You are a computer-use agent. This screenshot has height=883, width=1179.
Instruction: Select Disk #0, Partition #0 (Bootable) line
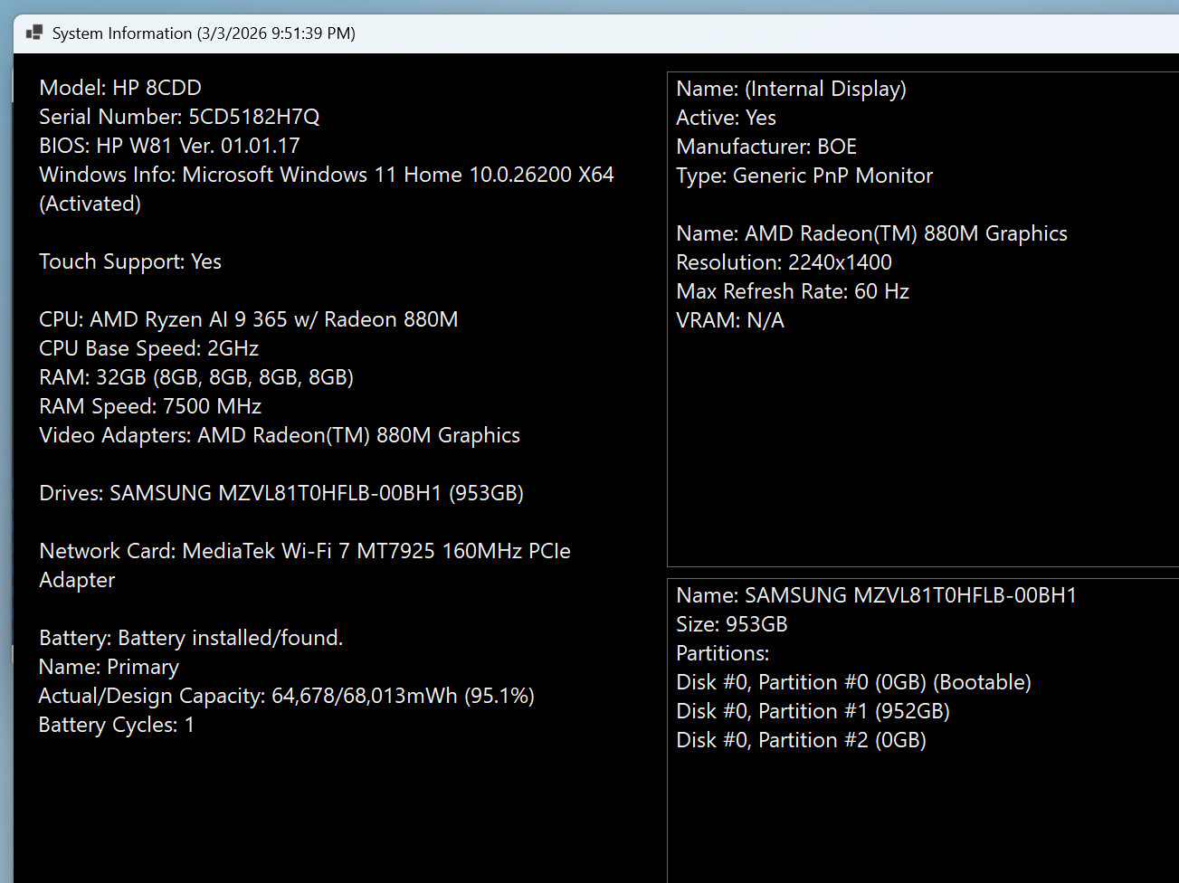[x=854, y=682]
